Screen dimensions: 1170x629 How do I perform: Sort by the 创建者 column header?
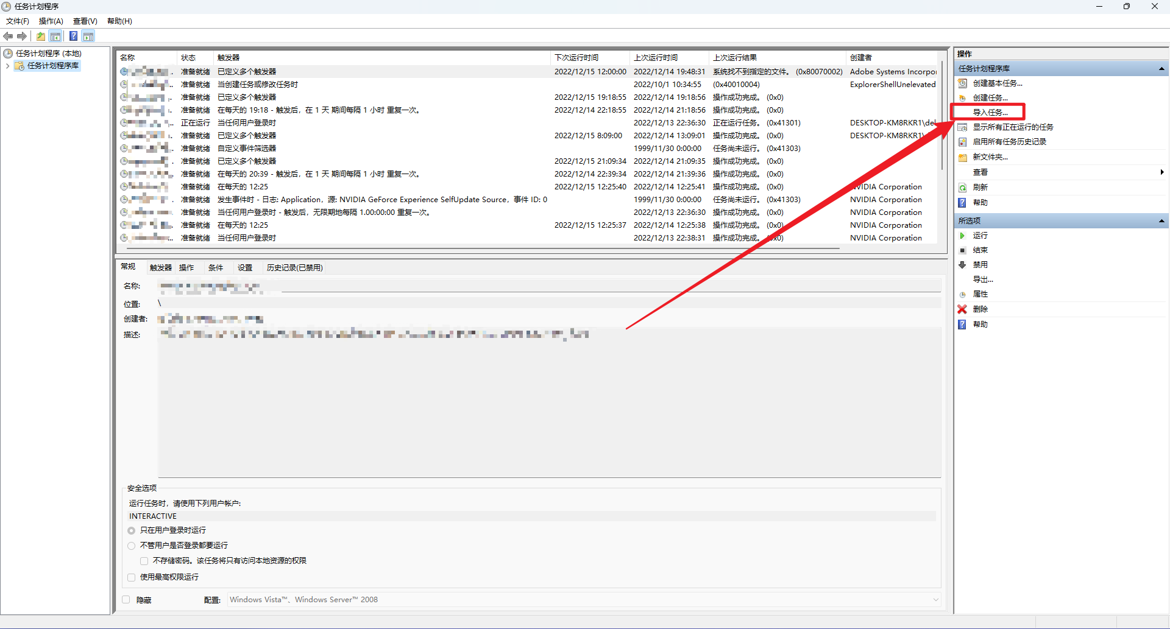893,58
